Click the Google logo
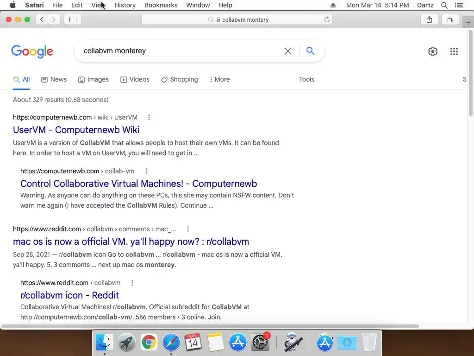 coord(32,51)
